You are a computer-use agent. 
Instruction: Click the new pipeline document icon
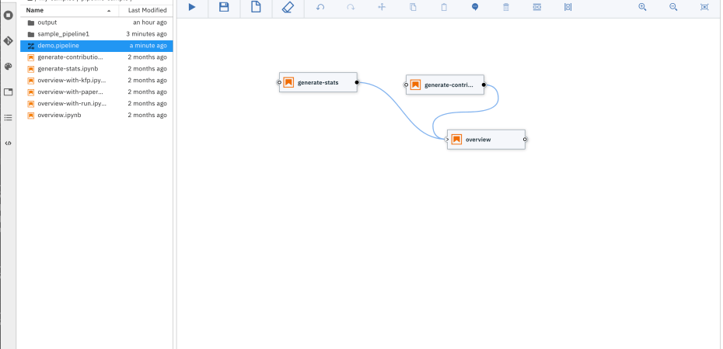pos(256,7)
